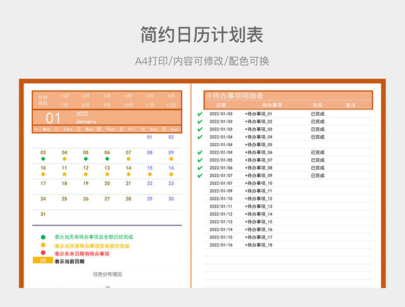The width and height of the screenshot is (405, 307).
Task: Click the 待办事项_10 cell
Action: (259, 184)
